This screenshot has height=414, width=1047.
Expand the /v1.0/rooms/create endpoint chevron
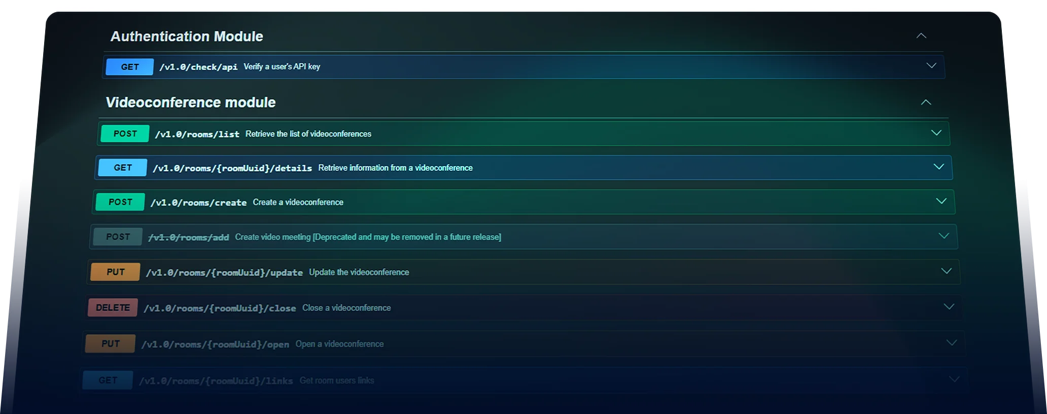pyautogui.click(x=941, y=201)
